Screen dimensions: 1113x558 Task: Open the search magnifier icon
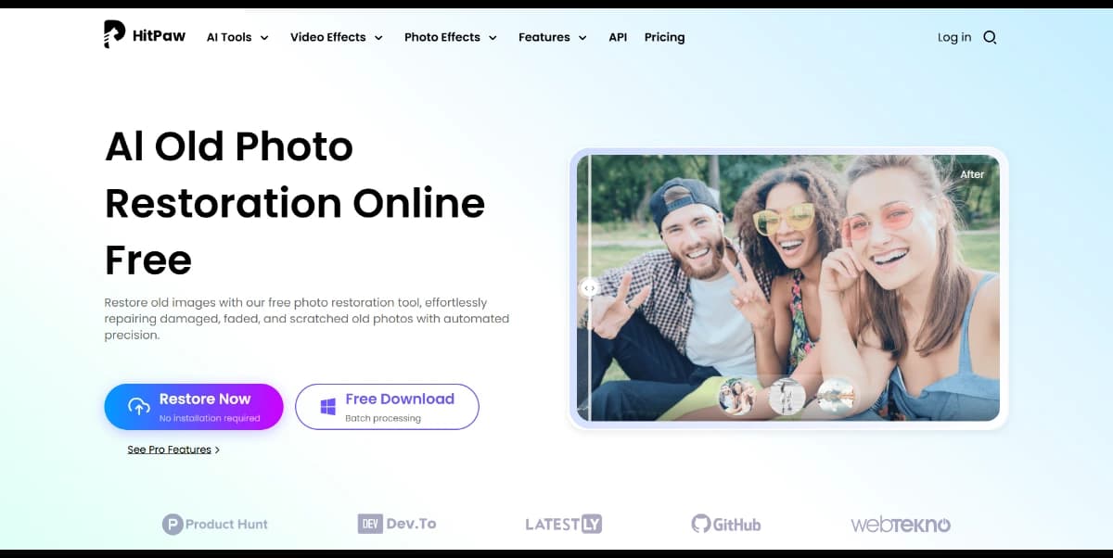tap(990, 37)
